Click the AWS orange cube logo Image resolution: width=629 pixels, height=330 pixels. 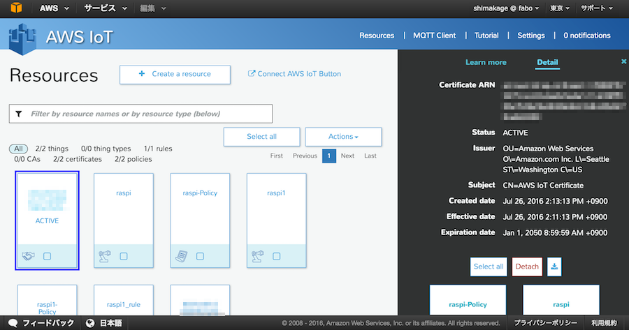tap(15, 8)
